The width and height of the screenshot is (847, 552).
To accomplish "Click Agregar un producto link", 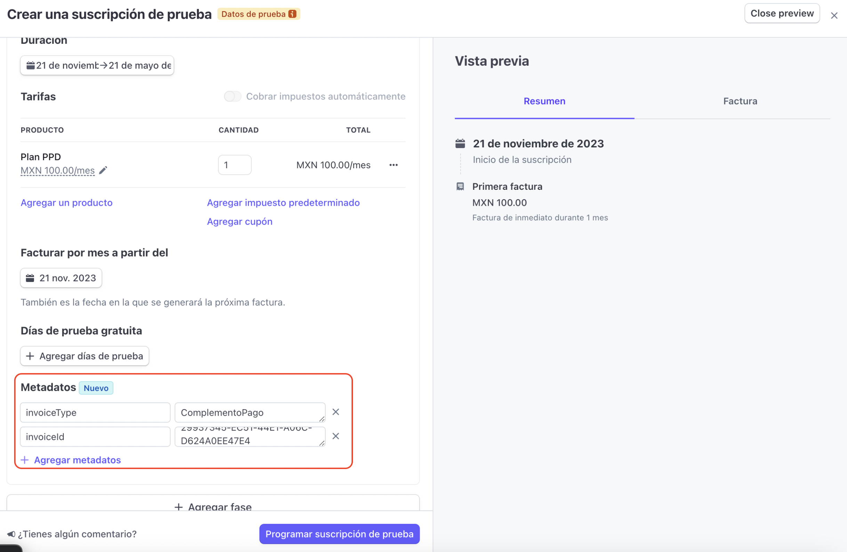I will click(66, 203).
